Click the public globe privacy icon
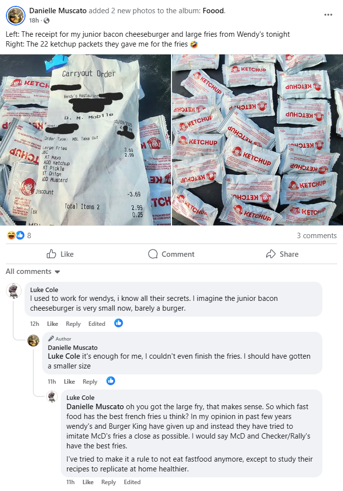The image size is (343, 491). point(47,21)
